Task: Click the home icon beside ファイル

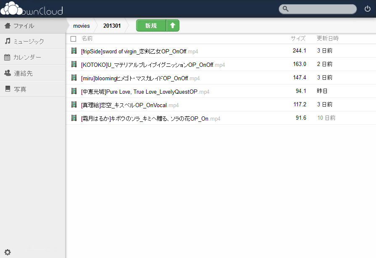Action: pyautogui.click(x=8, y=26)
